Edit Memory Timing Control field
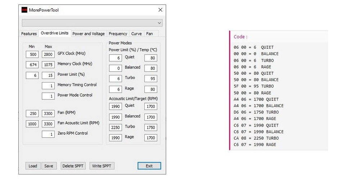Viewport: 360px width, 182px height. [x=48, y=86]
